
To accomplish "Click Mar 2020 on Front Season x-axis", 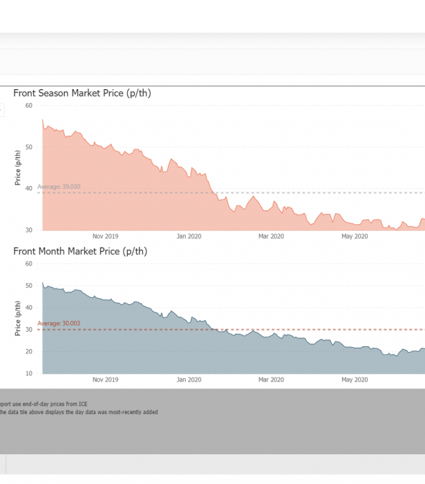I will tap(271, 236).
